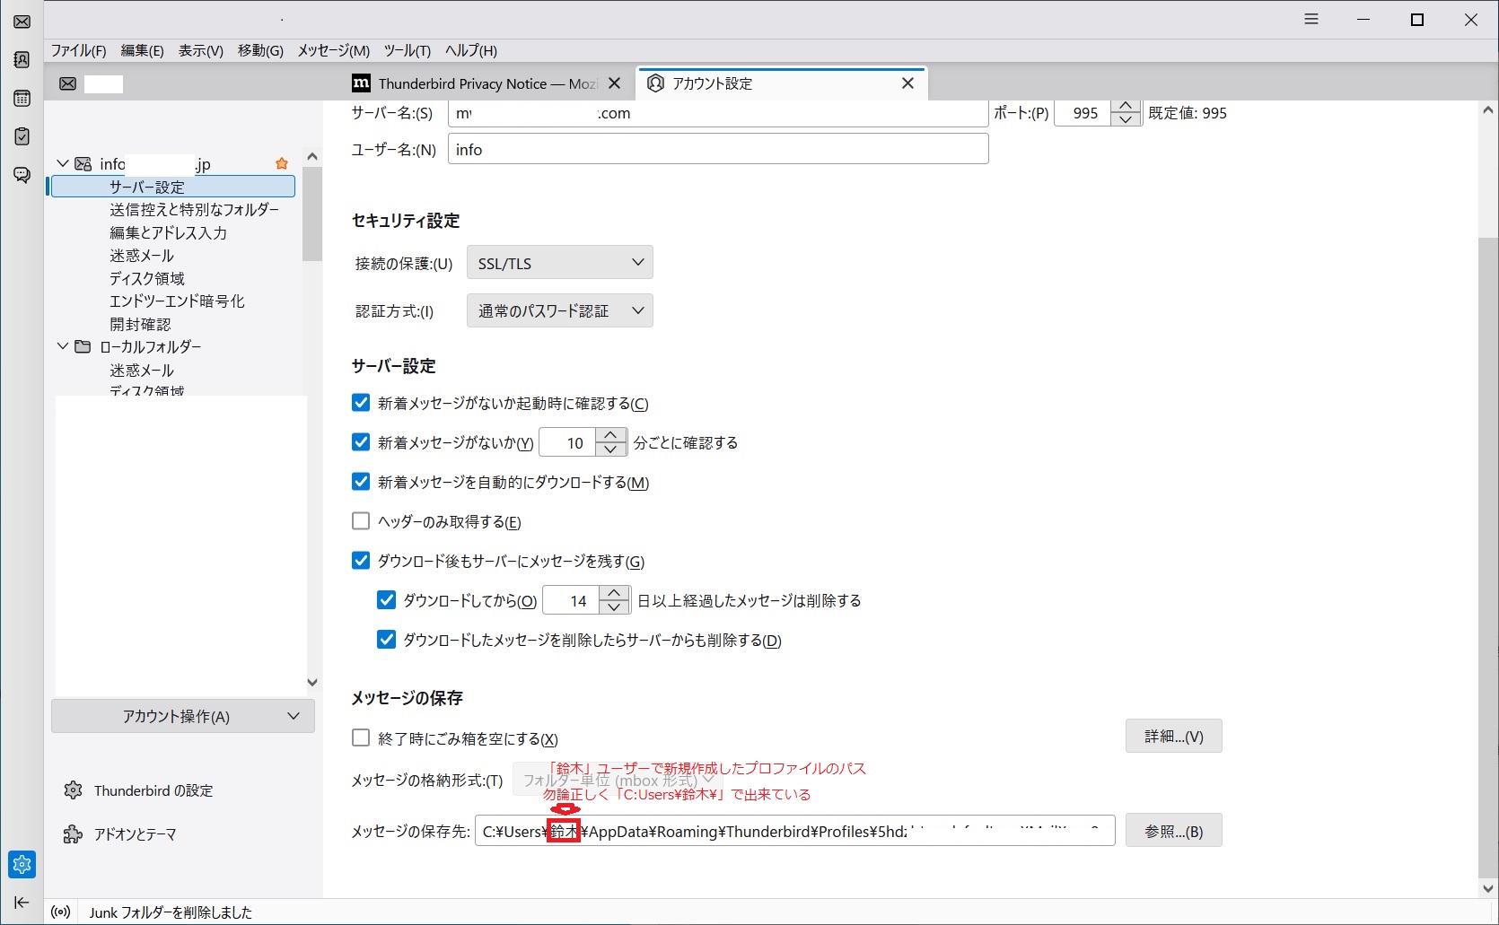
Task: Increase the port number stepper
Action: pos(1126,107)
